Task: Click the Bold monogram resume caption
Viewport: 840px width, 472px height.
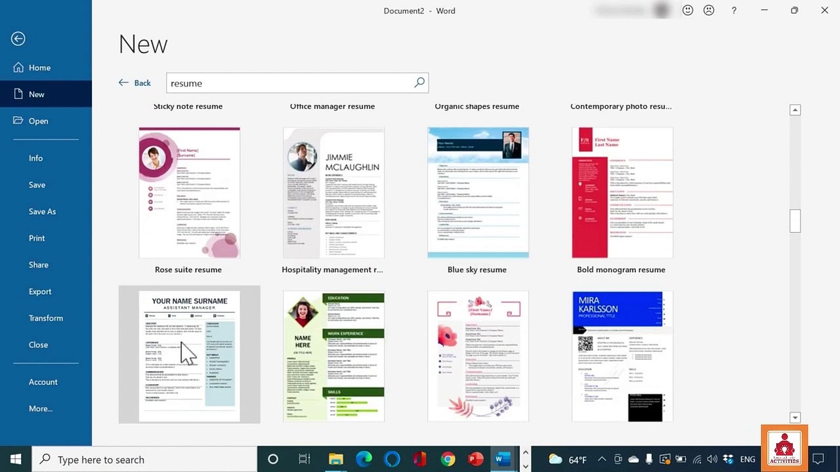Action: point(621,269)
